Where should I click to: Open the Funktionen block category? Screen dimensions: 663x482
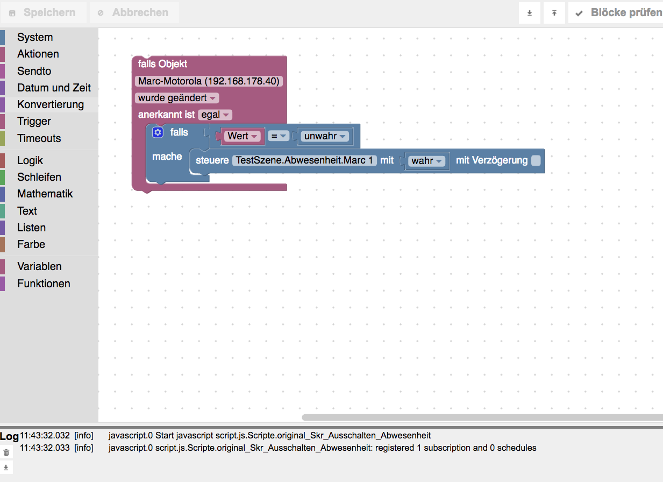pyautogui.click(x=49, y=283)
